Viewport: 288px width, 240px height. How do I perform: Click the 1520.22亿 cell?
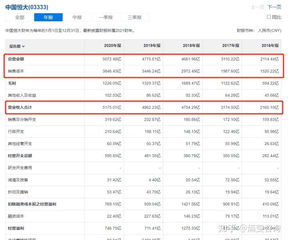[270, 71]
